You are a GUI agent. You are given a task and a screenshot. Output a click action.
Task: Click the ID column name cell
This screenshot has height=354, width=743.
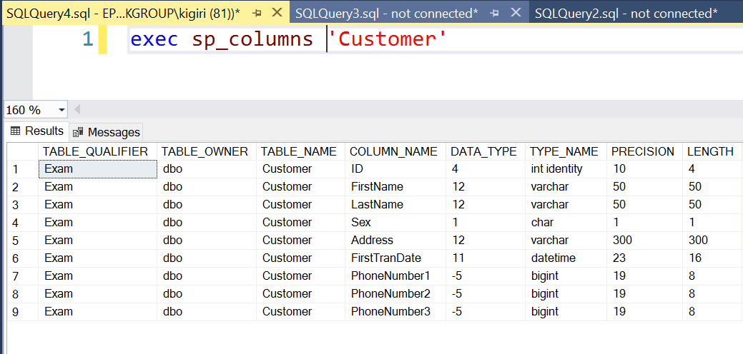395,168
